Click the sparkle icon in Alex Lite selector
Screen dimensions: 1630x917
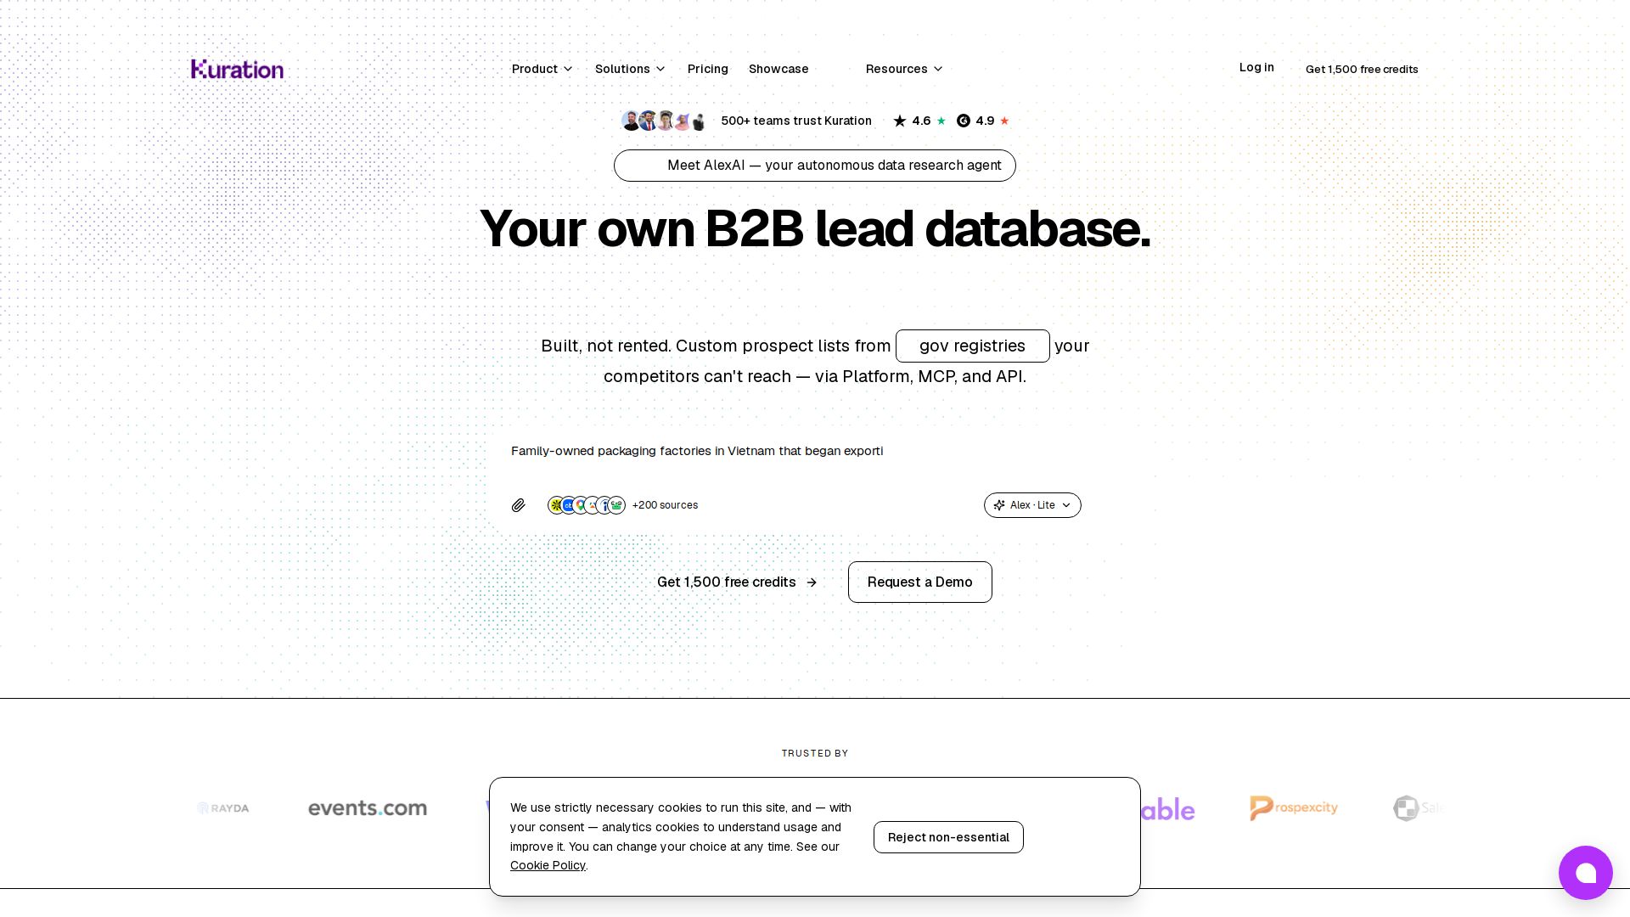tap(1000, 505)
